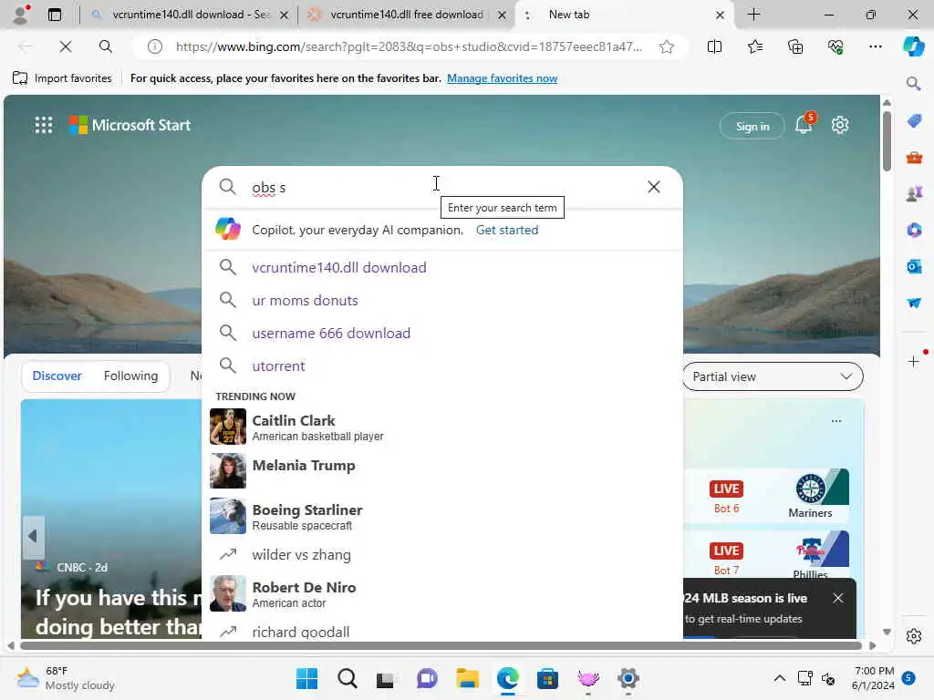Open the Favorites list icon
Screen dimensions: 934x700
(x=754, y=46)
